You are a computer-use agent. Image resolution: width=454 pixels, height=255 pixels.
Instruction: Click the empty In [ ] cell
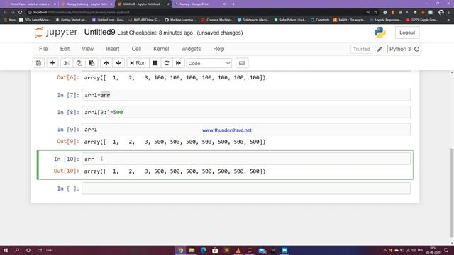tap(246, 188)
